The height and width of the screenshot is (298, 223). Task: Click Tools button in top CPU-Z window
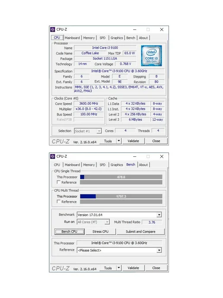(108, 141)
